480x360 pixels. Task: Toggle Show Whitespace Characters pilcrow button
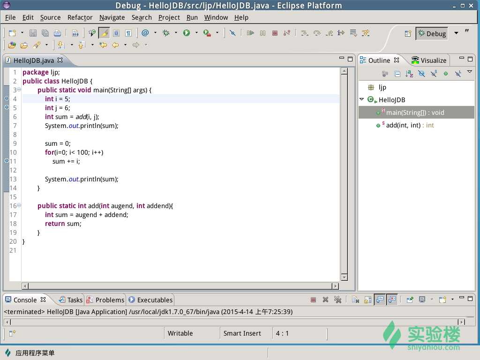(x=128, y=33)
